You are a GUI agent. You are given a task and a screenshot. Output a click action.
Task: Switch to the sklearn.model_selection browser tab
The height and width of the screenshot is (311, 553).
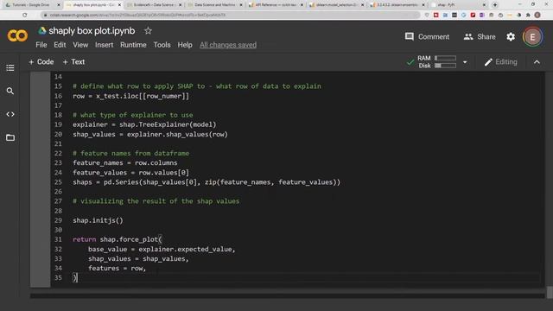pos(336,5)
